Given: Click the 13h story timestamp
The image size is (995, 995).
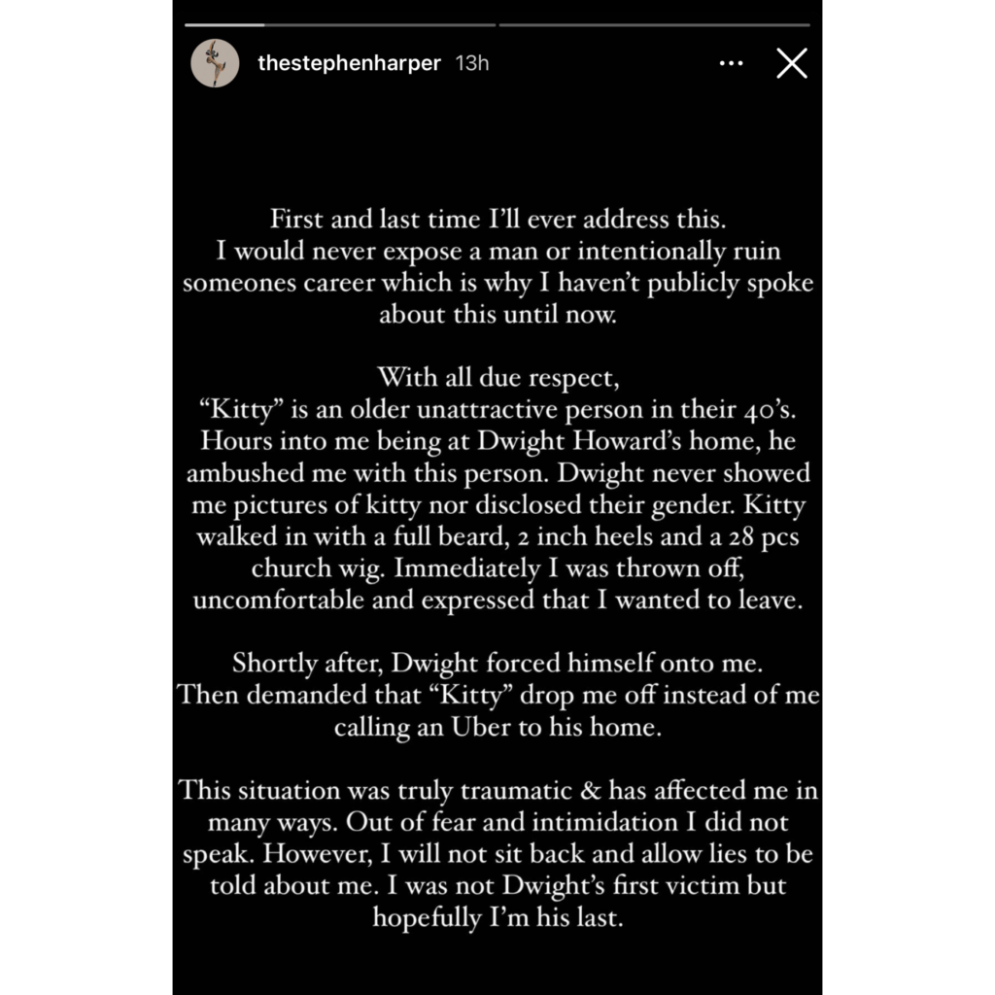Looking at the screenshot, I should click(x=472, y=63).
